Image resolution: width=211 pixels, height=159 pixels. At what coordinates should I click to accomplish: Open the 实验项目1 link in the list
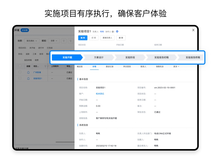(x=38, y=78)
